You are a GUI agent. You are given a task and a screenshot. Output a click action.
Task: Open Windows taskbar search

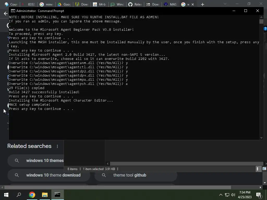(19, 195)
